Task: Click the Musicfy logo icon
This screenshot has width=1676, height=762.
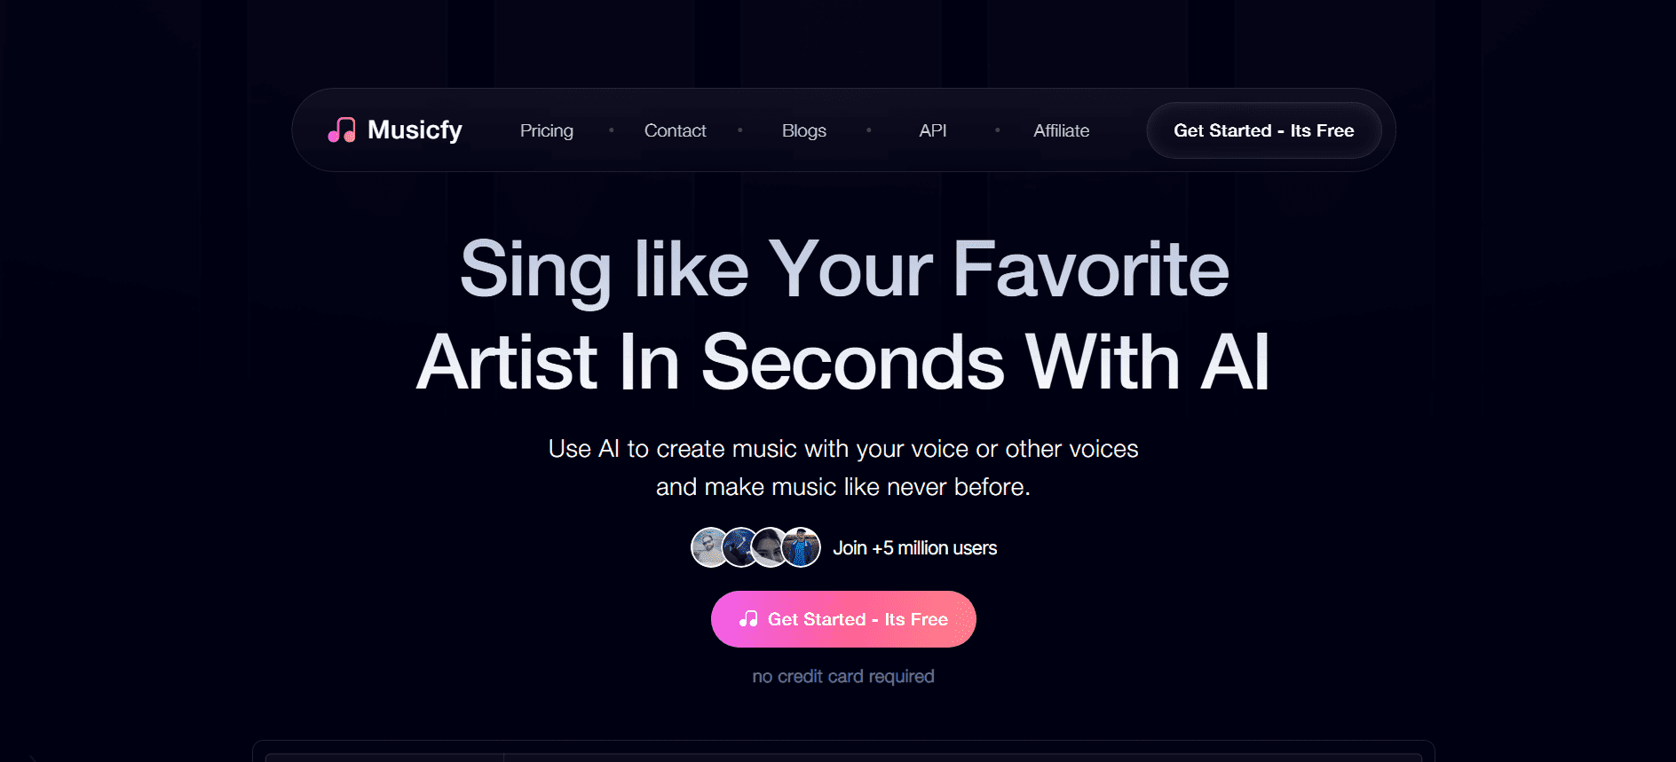Action: point(342,130)
